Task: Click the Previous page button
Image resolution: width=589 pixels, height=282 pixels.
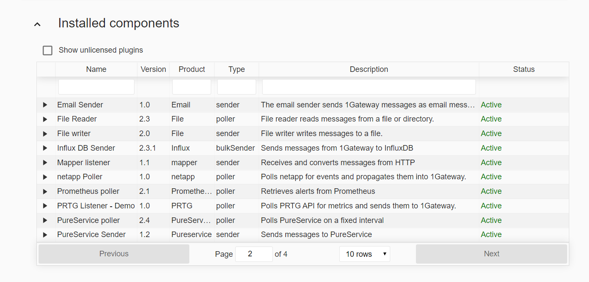Action: click(114, 254)
